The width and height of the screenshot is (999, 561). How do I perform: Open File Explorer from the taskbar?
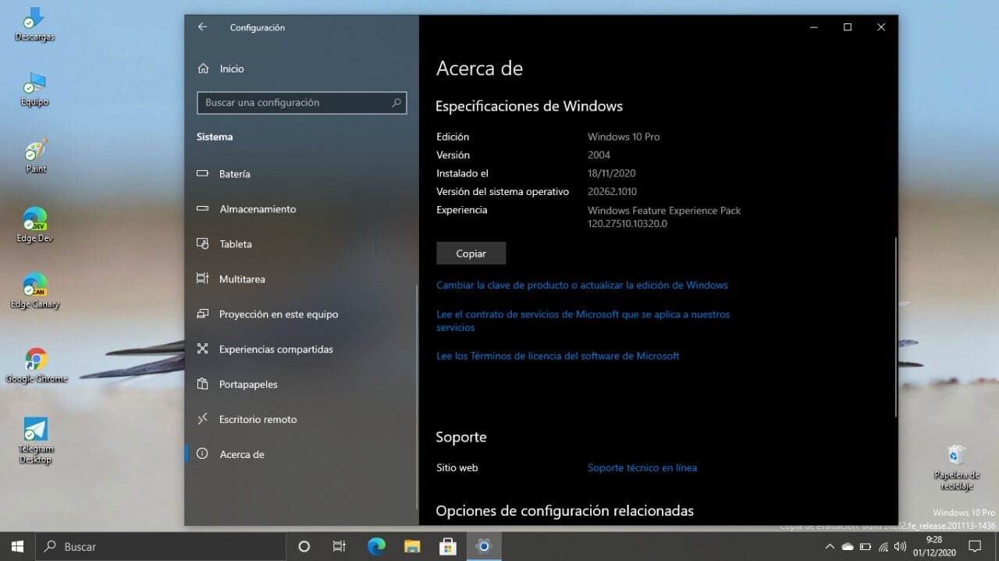click(412, 546)
